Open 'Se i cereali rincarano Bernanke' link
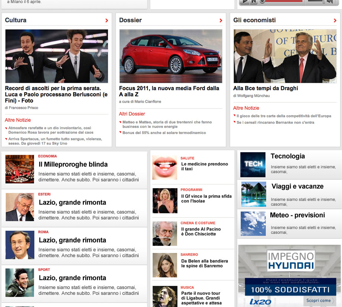Viewport: 342px width, 307px height. click(x=276, y=123)
